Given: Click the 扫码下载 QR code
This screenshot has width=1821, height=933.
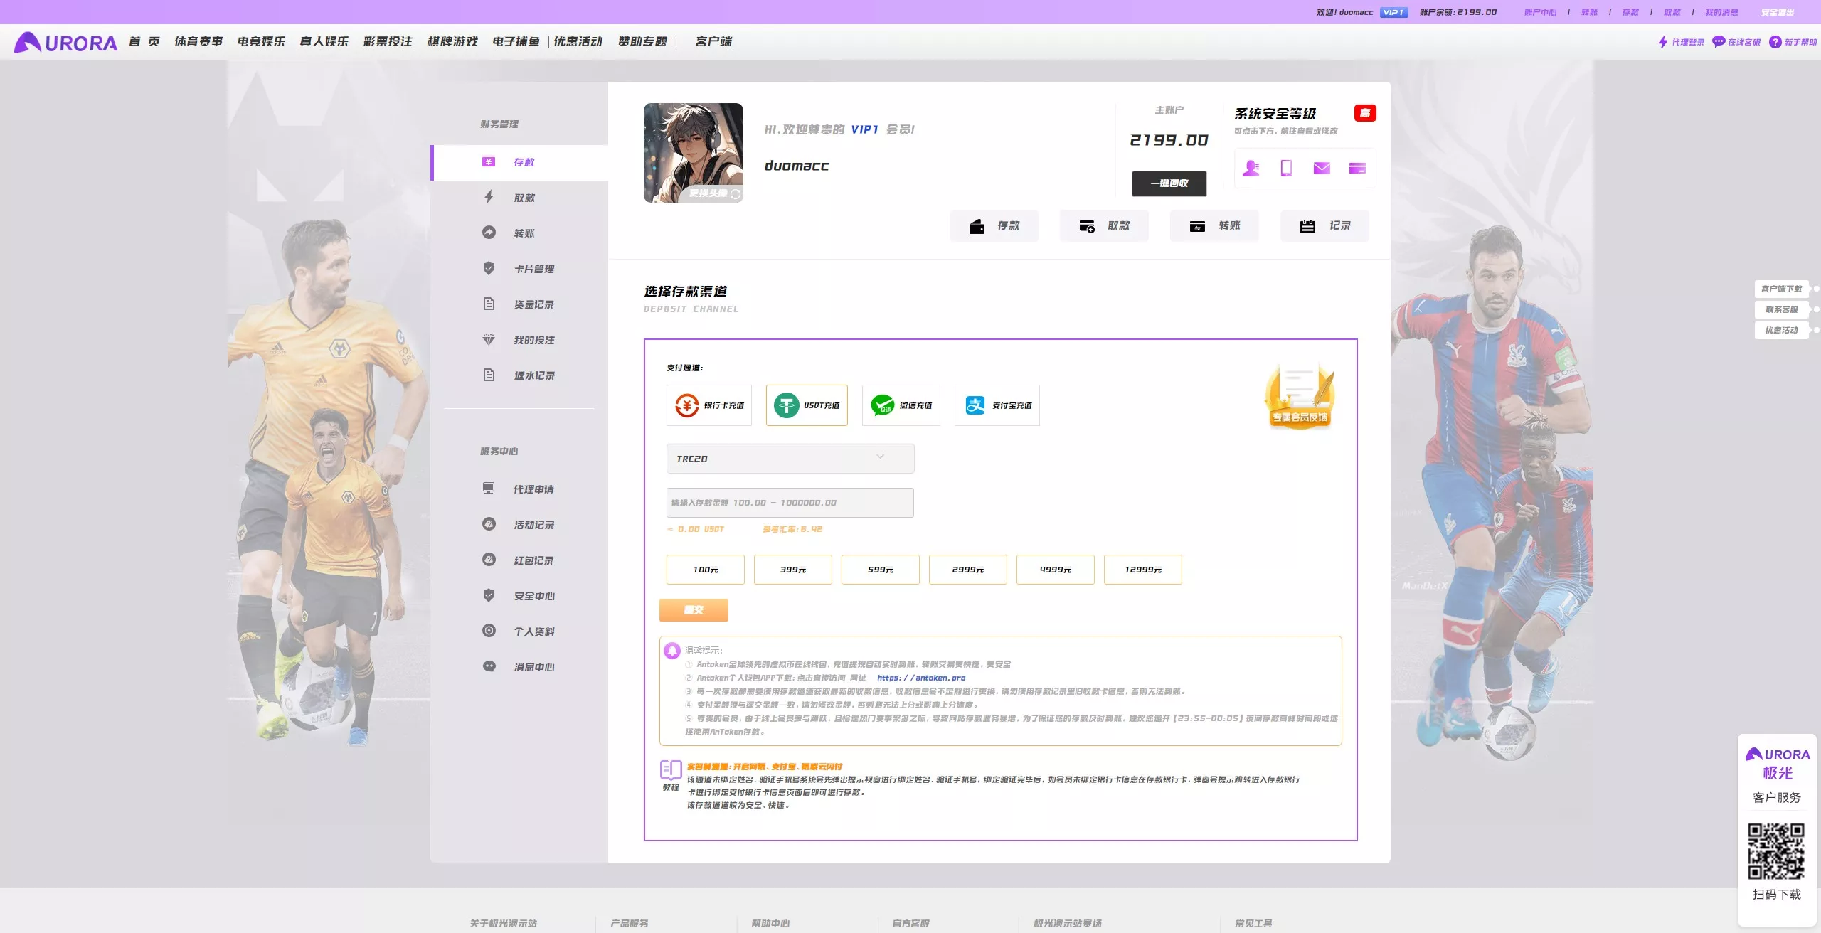Looking at the screenshot, I should (x=1776, y=851).
